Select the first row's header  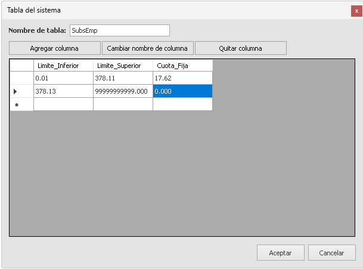(x=21, y=78)
